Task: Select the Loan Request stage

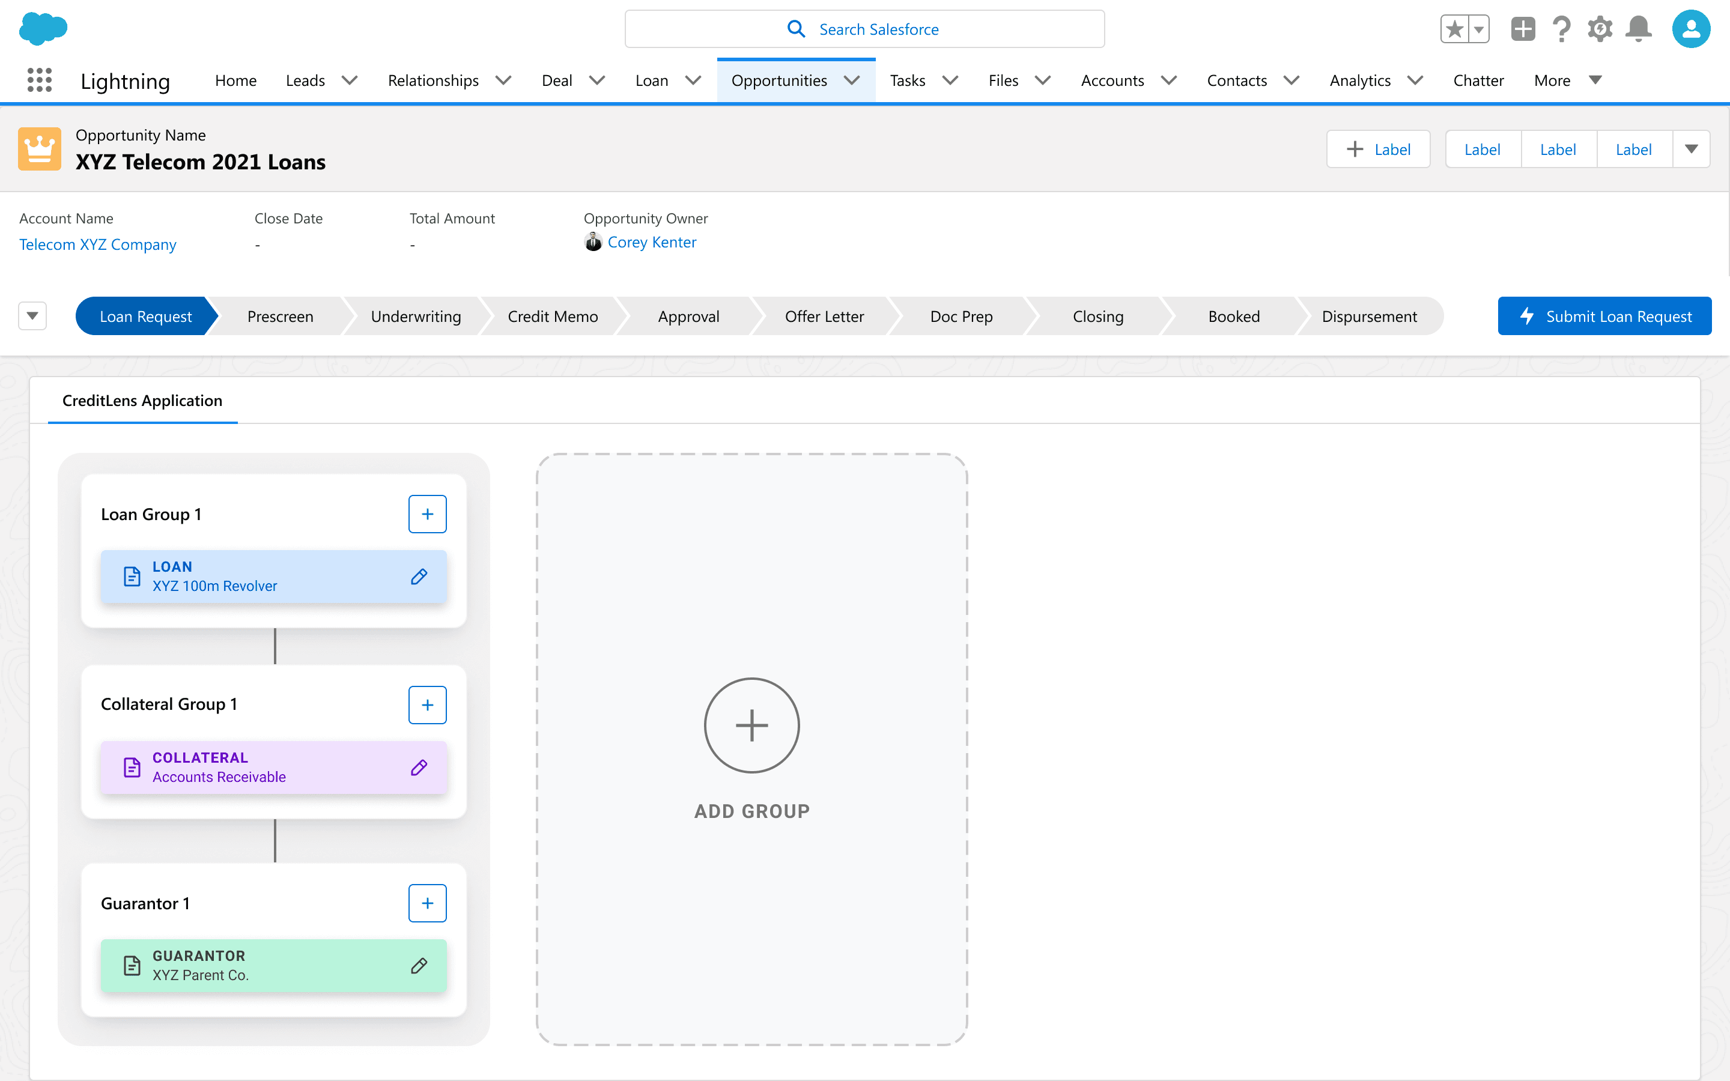Action: coord(146,316)
